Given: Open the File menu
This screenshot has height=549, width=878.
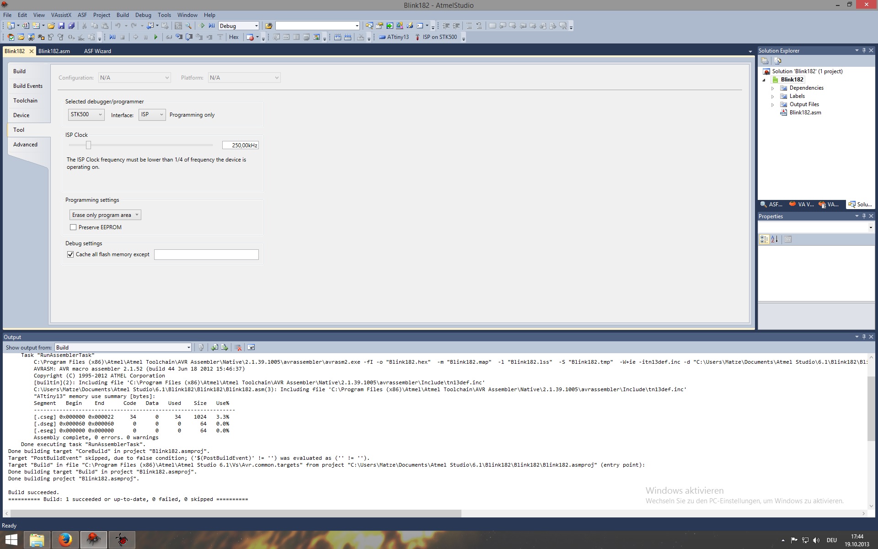Looking at the screenshot, I should tap(7, 15).
